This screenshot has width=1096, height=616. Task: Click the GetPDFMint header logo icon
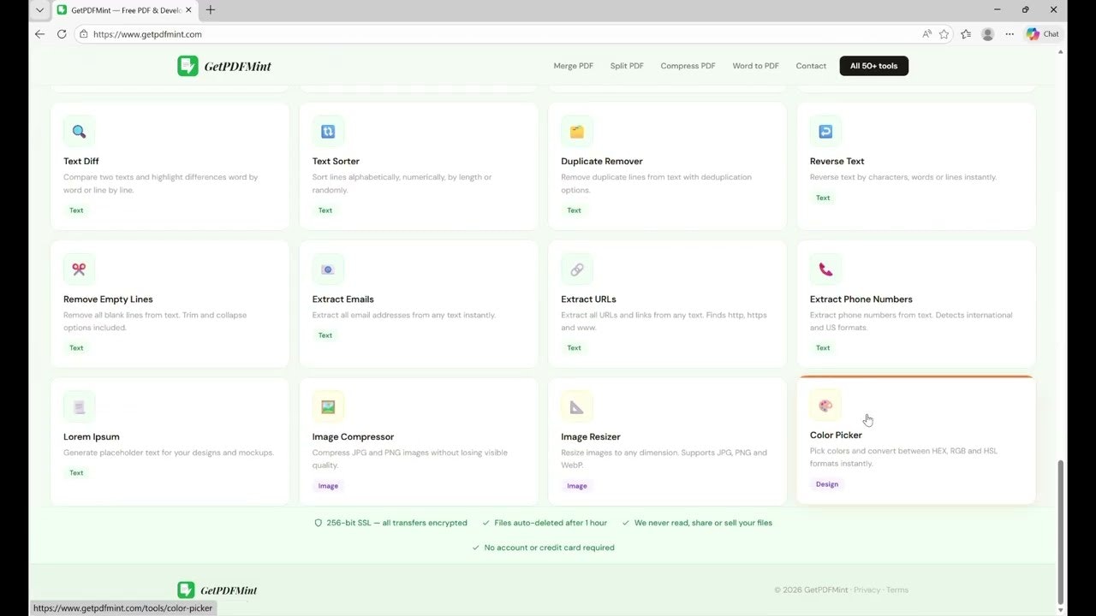pyautogui.click(x=188, y=66)
